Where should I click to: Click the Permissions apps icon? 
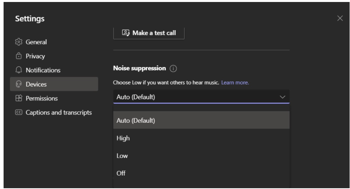pos(19,98)
